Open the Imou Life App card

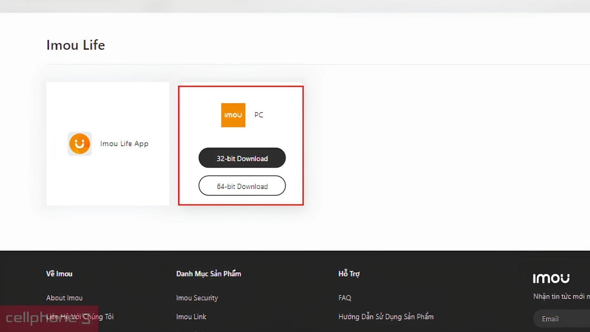[108, 144]
